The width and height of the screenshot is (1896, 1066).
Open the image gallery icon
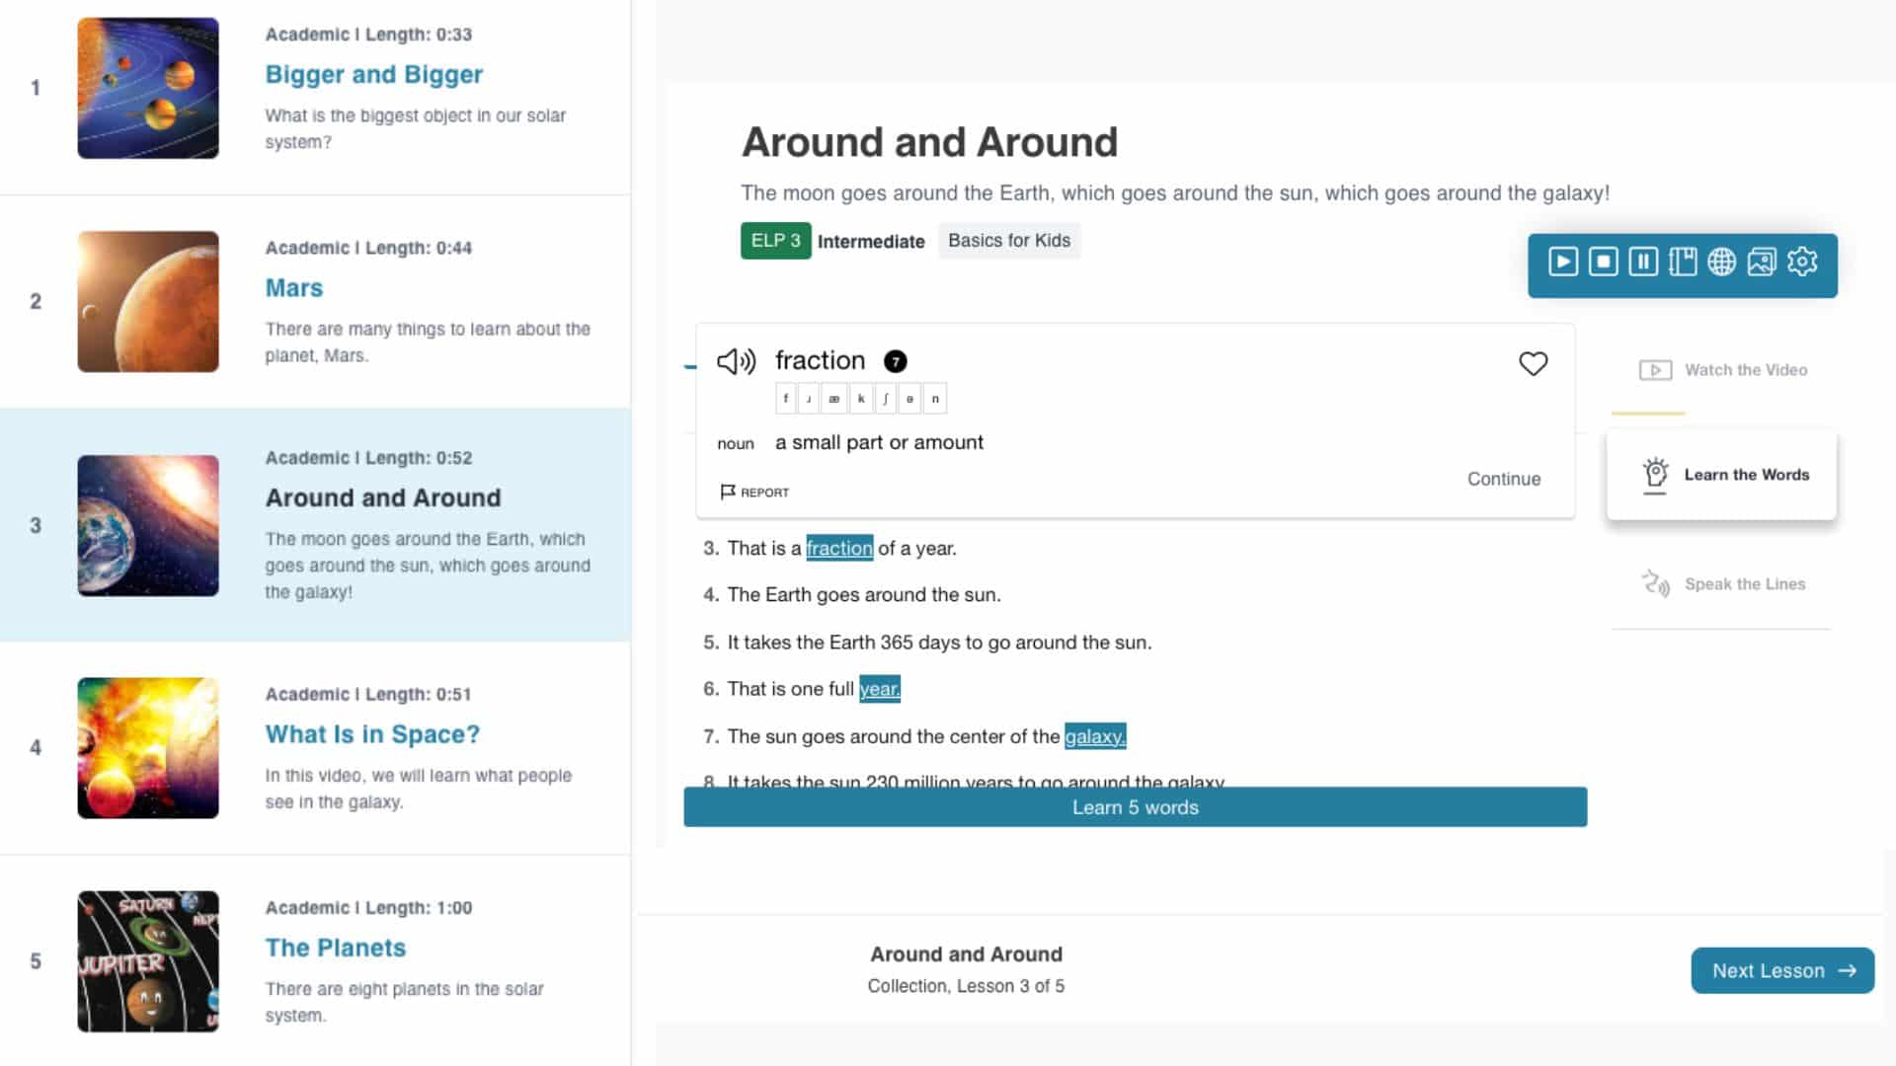coord(1762,262)
